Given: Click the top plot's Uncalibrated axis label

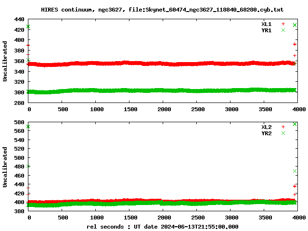Looking at the screenshot, I should click(x=5, y=61).
